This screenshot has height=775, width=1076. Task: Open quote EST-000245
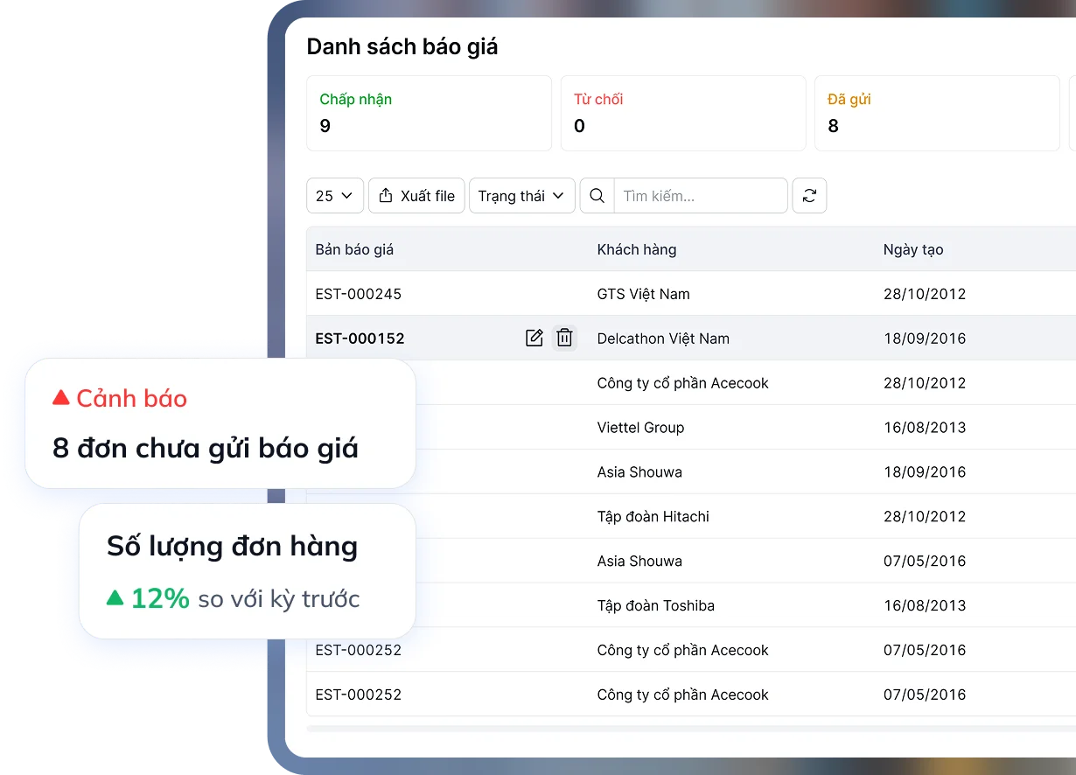359,294
